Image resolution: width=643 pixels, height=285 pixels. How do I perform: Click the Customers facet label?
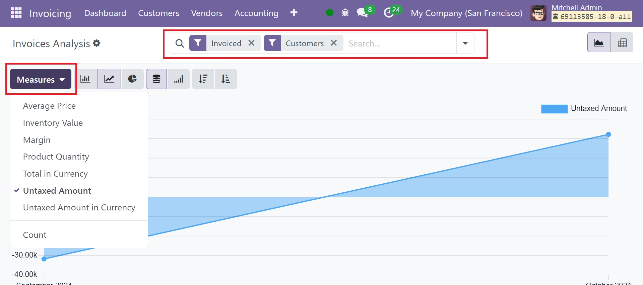[305, 43]
